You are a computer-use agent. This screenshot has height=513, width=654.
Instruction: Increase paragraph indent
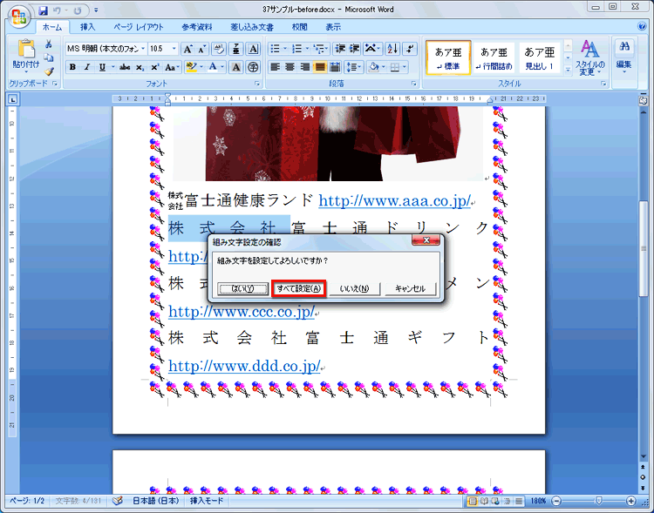point(354,49)
